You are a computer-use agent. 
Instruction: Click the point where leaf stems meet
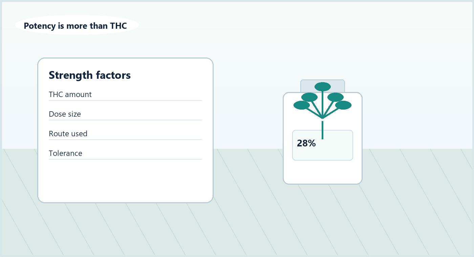[322, 118]
